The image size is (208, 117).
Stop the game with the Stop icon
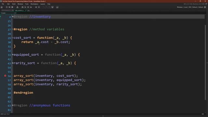click(x=28, y=7)
